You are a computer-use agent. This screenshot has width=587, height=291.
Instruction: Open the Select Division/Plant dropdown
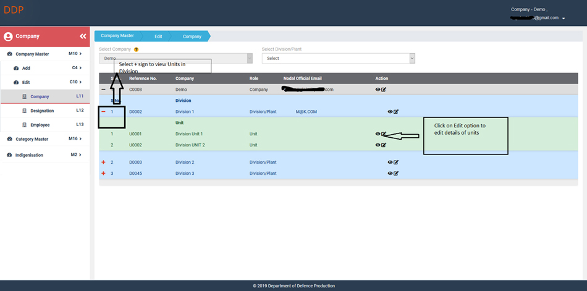(x=338, y=58)
